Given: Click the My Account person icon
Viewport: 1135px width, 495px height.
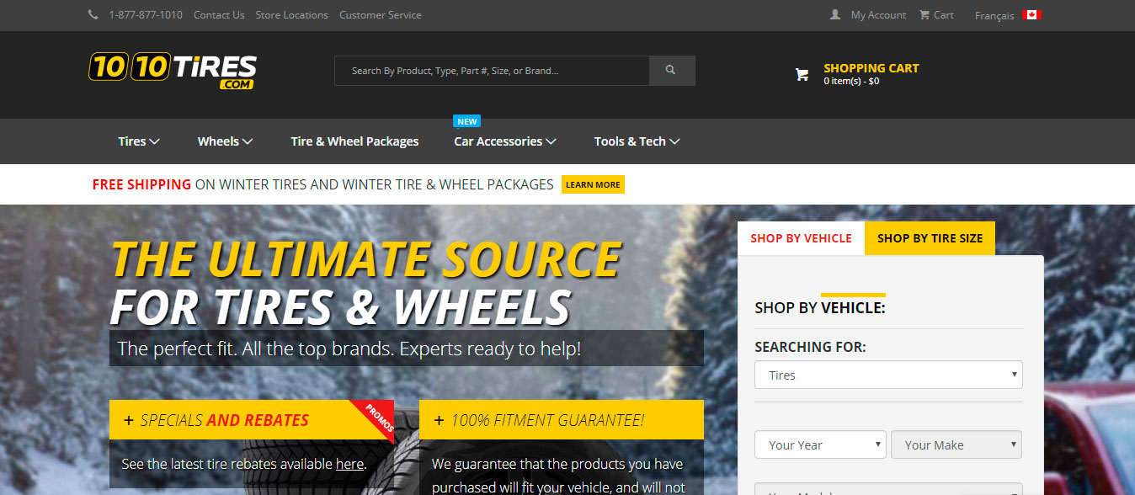Looking at the screenshot, I should [835, 15].
